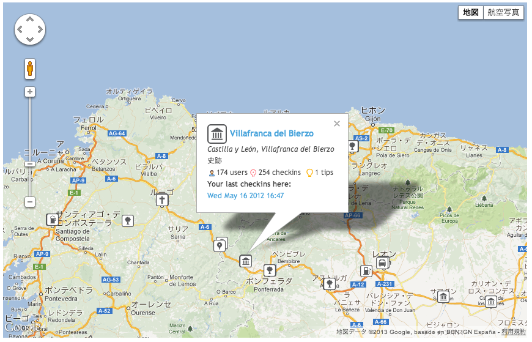Select the 史跡 category label
The height and width of the screenshot is (342, 532).
(215, 161)
